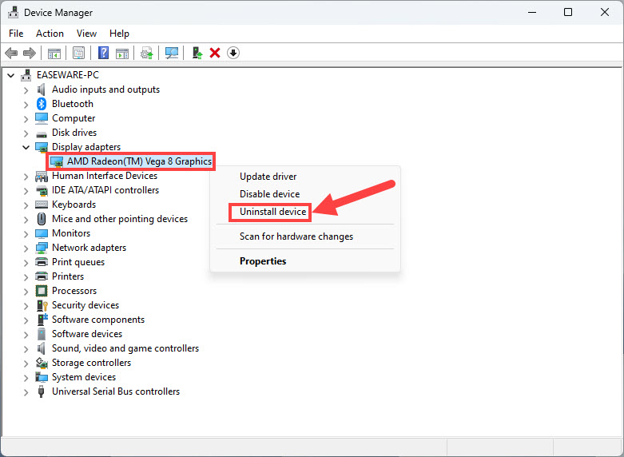Expand the Bluetooth category
Screen dimensions: 624x457
point(26,105)
